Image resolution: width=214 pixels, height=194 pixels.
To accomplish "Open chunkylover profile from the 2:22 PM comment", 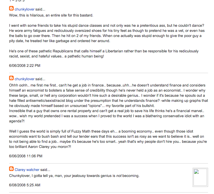I will tap(24, 9).
